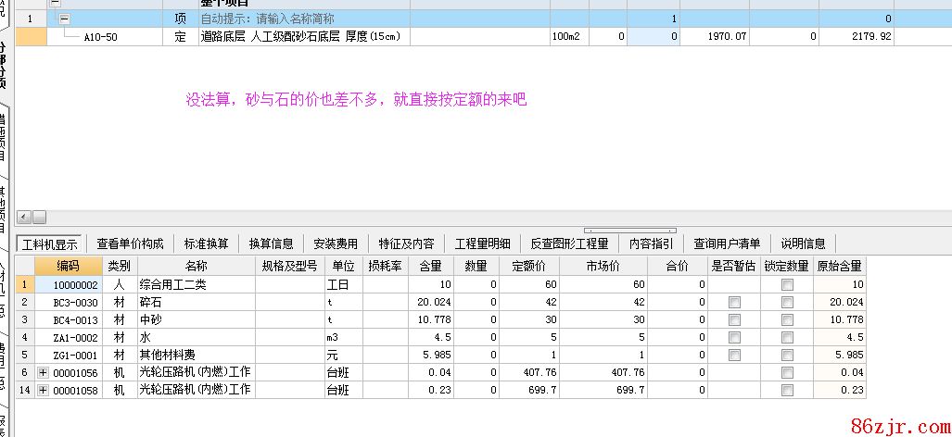This screenshot has width=952, height=437.
Task: Toggle 锁定数量 checkbox for 水
Action: (787, 337)
